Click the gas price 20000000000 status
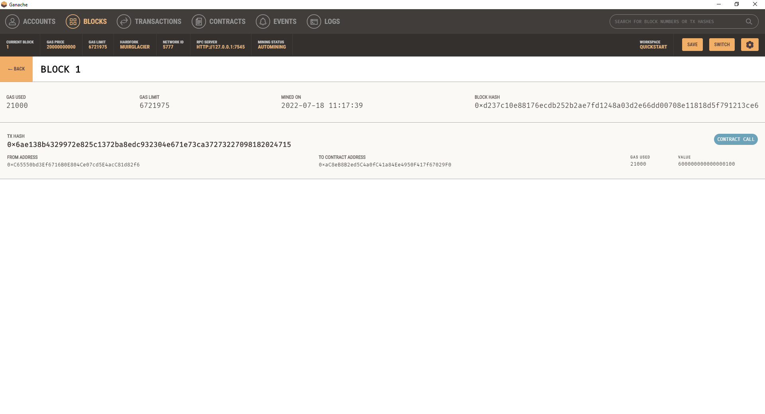Screen dimensions: 765x414 tap(61, 45)
